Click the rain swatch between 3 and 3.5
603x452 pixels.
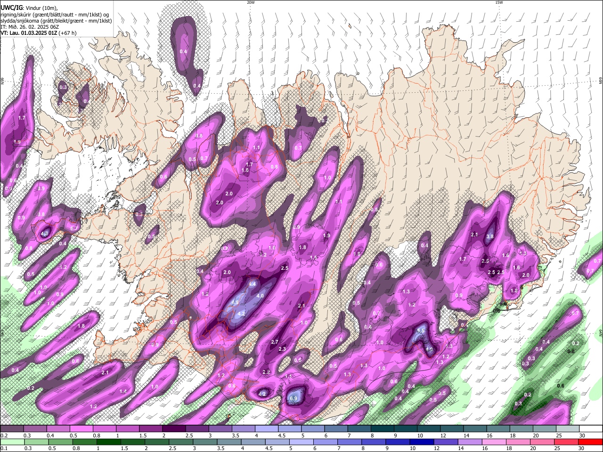click(x=205, y=442)
